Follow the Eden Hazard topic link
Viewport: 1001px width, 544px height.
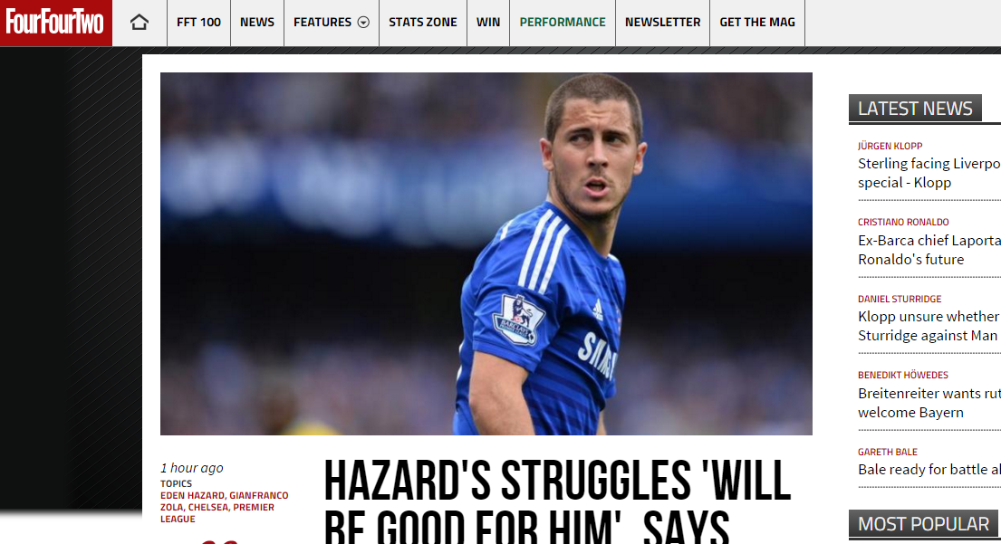point(192,495)
